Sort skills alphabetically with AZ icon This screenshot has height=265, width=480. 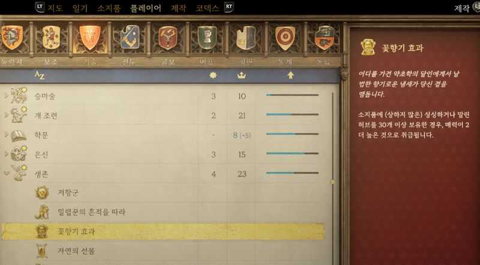pos(40,76)
